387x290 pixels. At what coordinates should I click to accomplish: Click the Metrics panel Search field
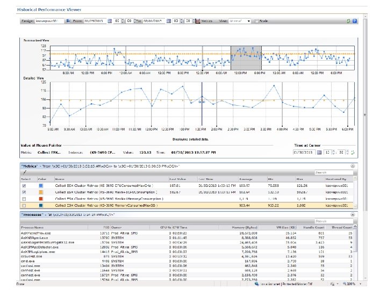(x=334, y=172)
